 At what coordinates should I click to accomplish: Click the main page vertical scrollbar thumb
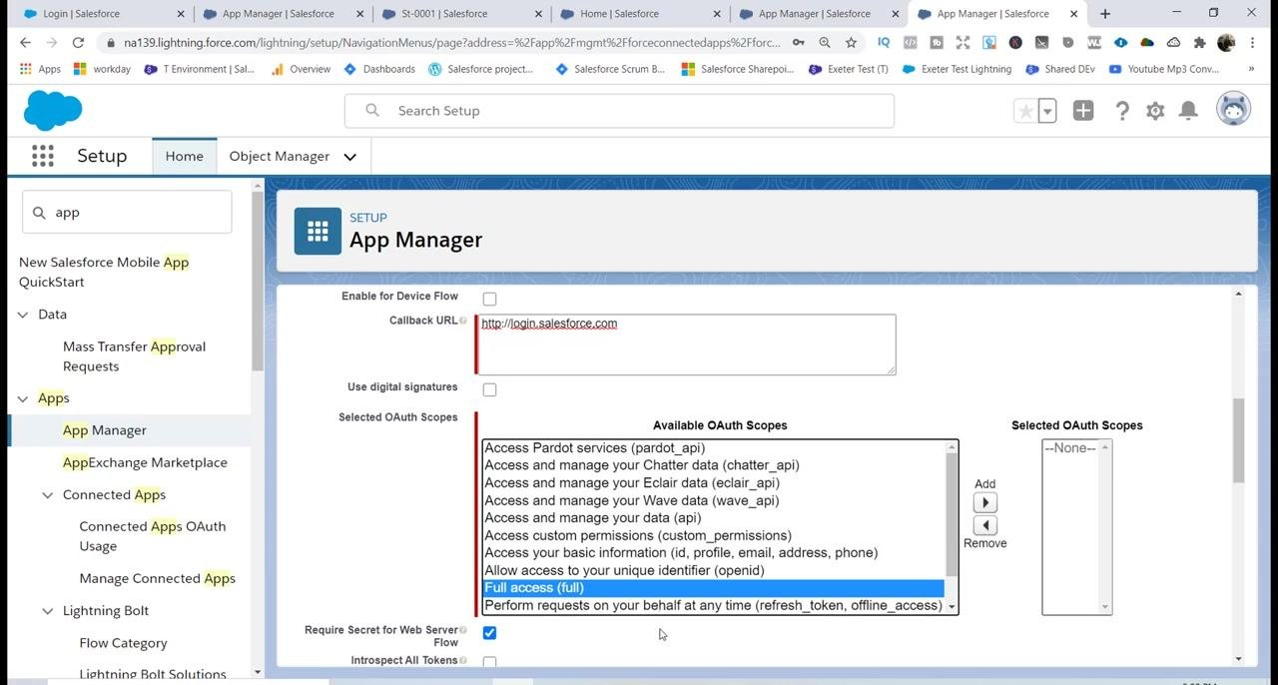[1239, 440]
